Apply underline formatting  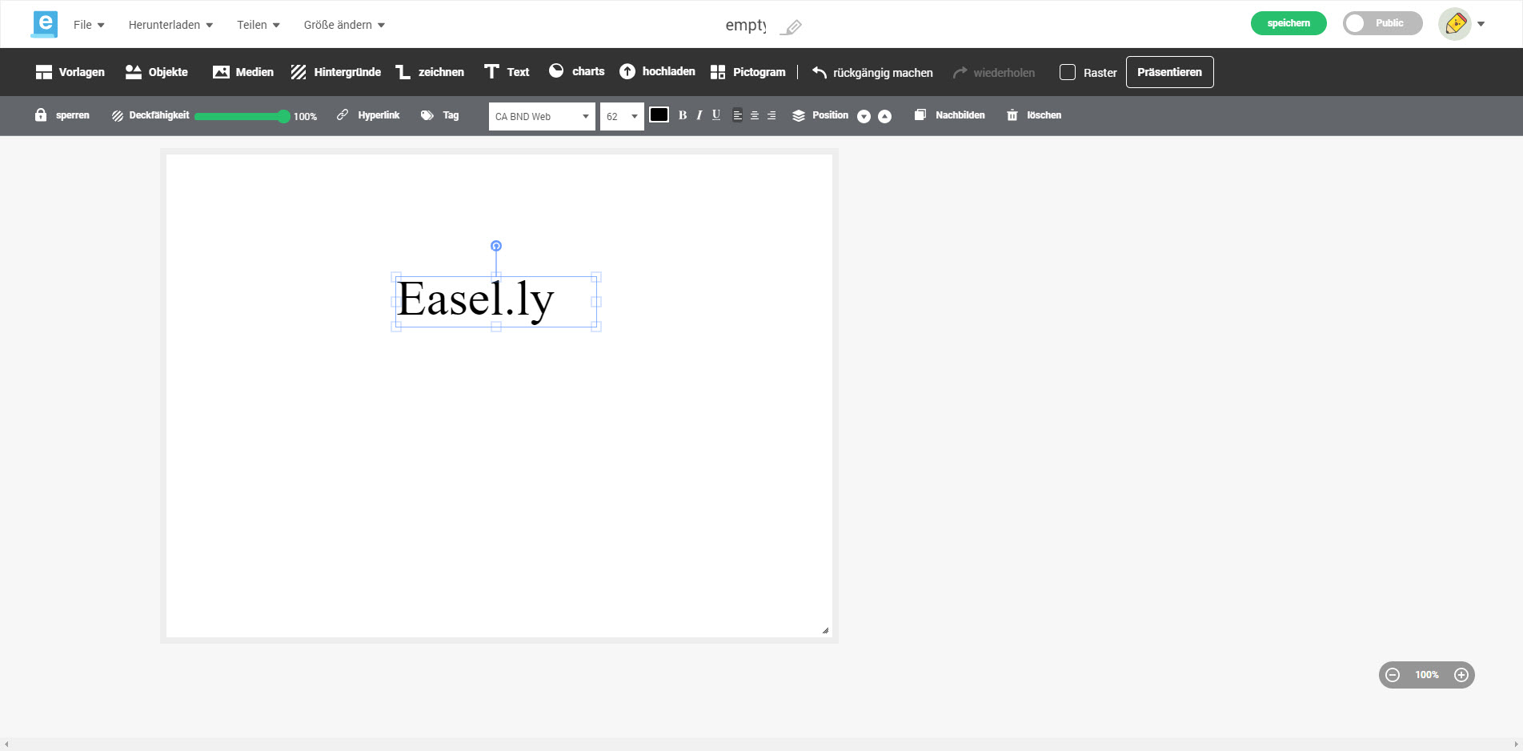click(x=716, y=115)
